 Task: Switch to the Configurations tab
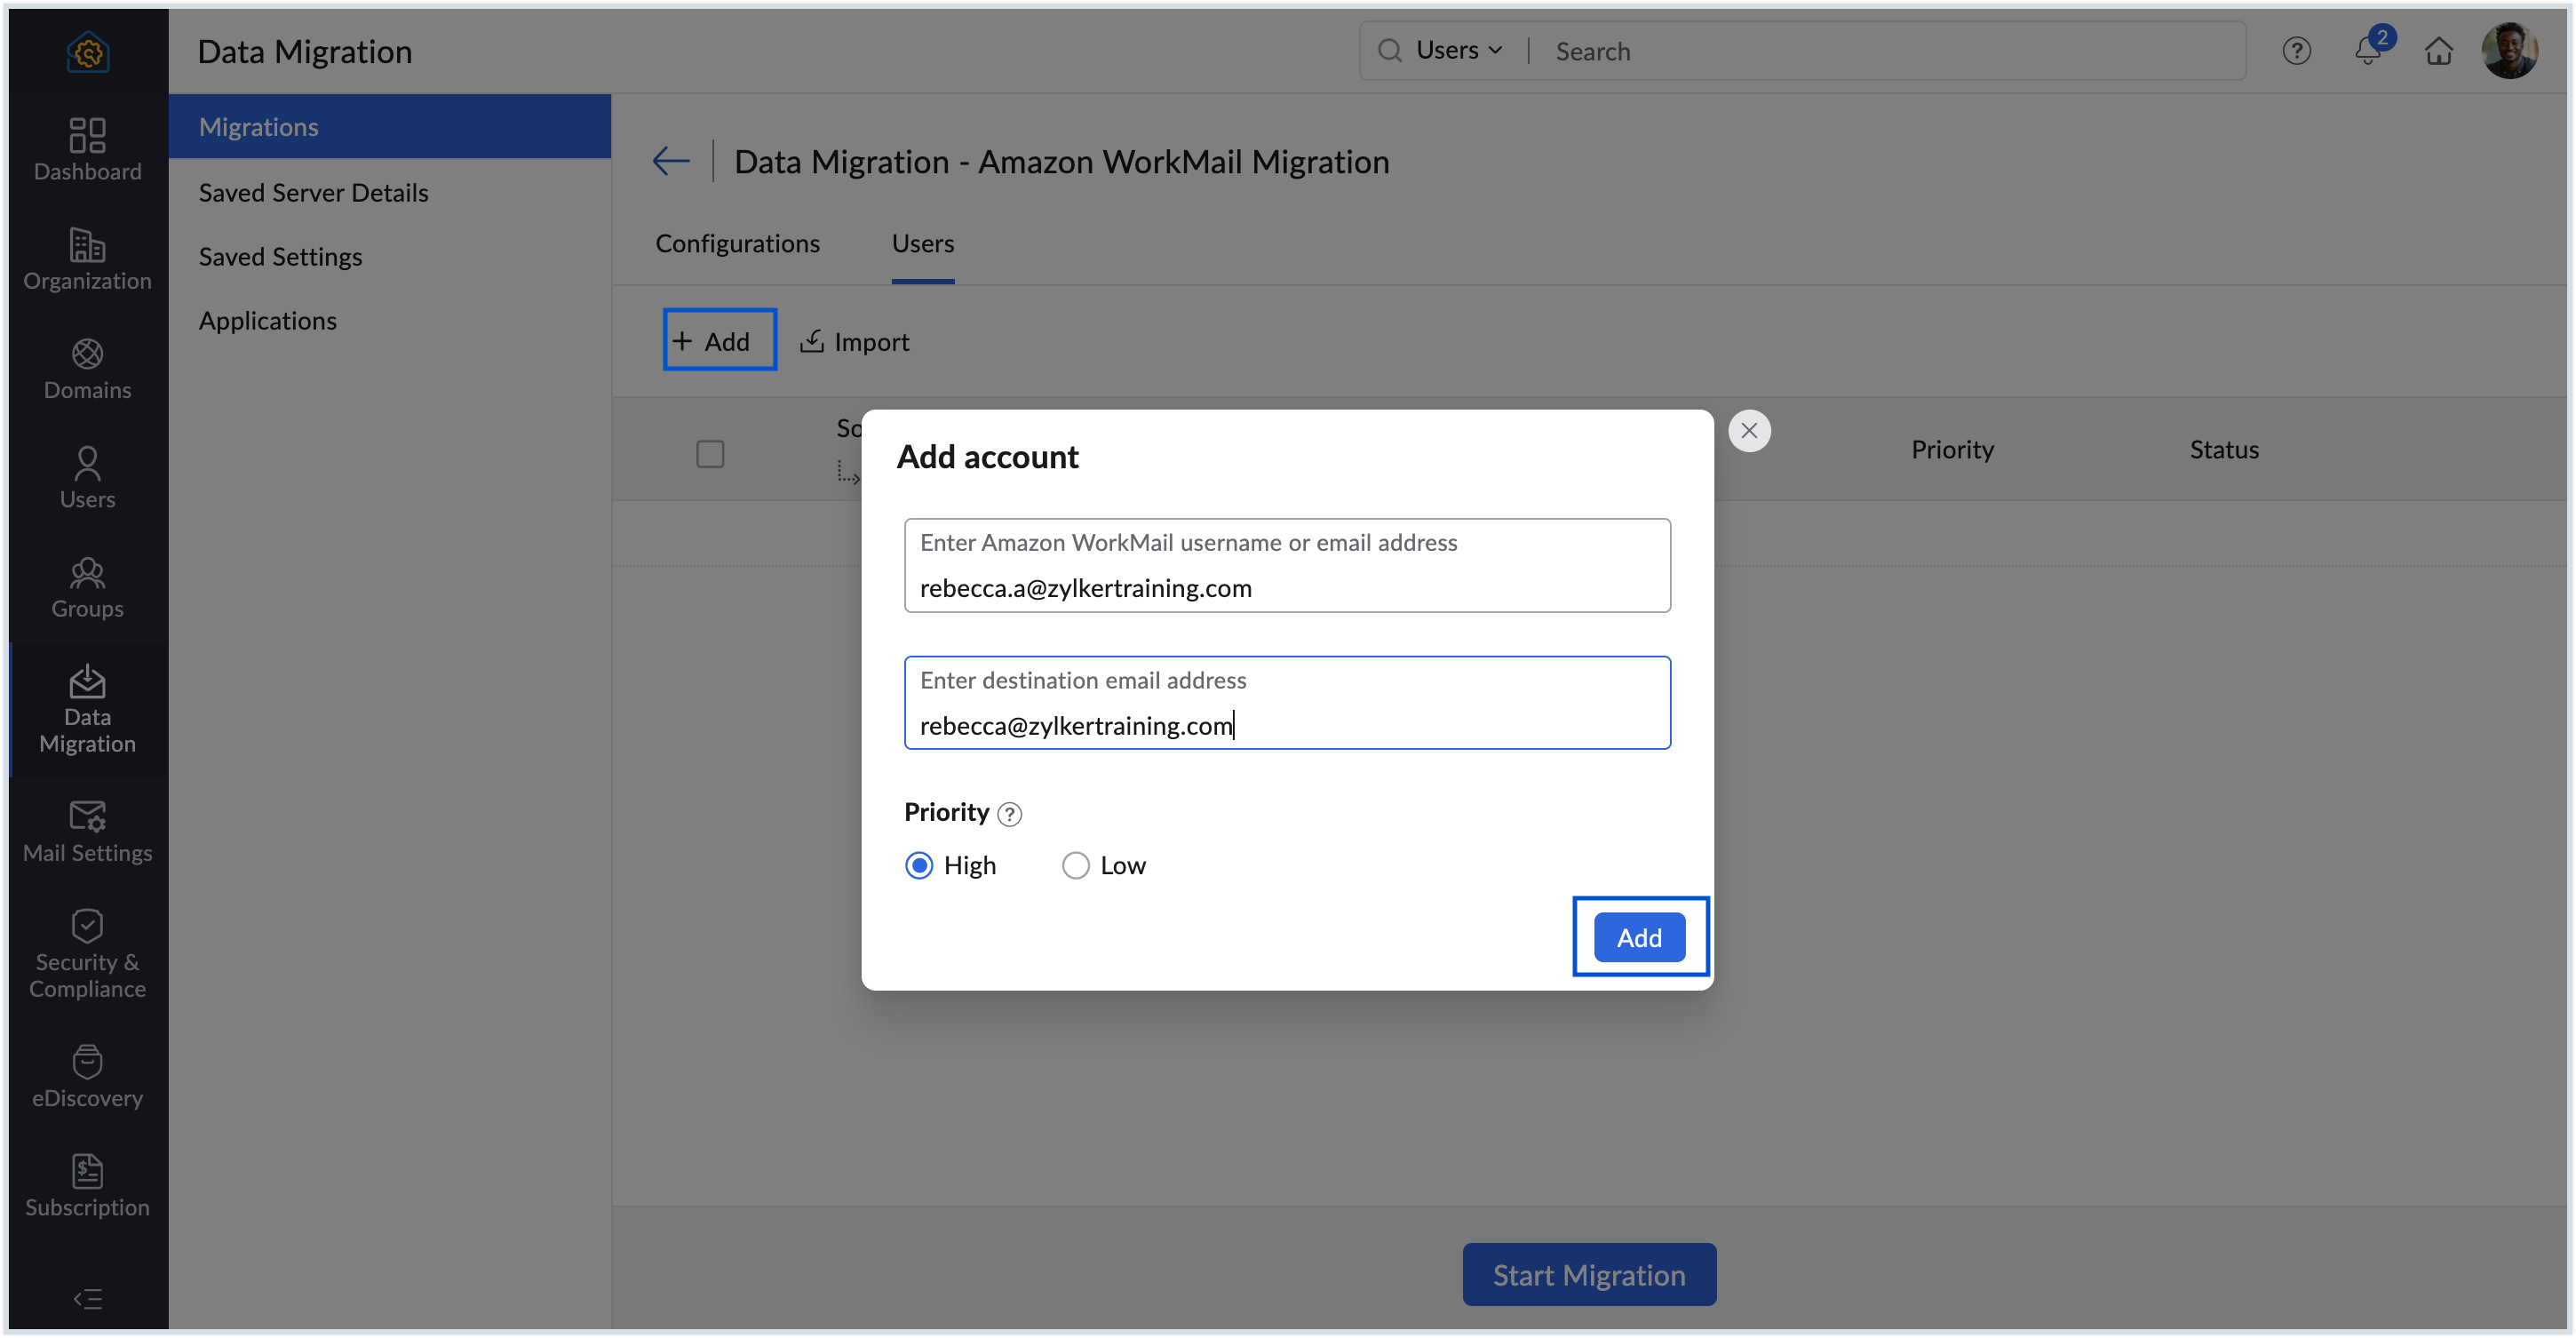point(737,243)
